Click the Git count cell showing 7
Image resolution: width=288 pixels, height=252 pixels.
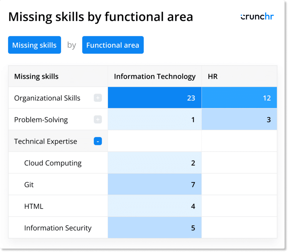(154, 185)
